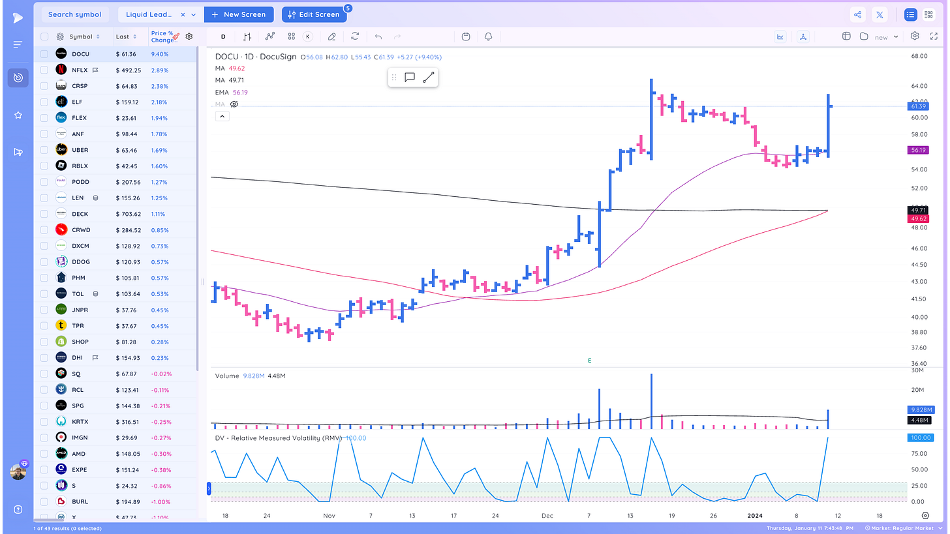Open the screener radar icon in the left sidebar
Viewport: 950px width, 534px height.
click(18, 78)
